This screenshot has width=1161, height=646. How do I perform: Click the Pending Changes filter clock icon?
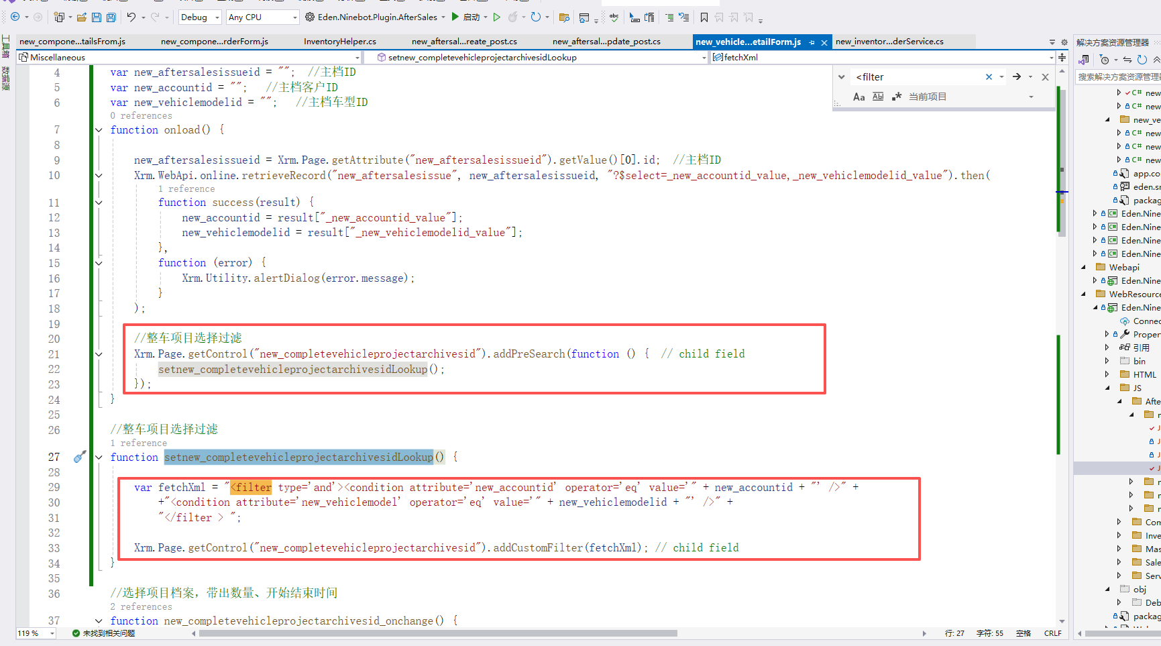1104,60
